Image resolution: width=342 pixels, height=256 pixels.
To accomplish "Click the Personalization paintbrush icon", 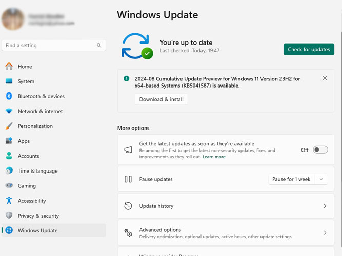I will click(x=9, y=126).
